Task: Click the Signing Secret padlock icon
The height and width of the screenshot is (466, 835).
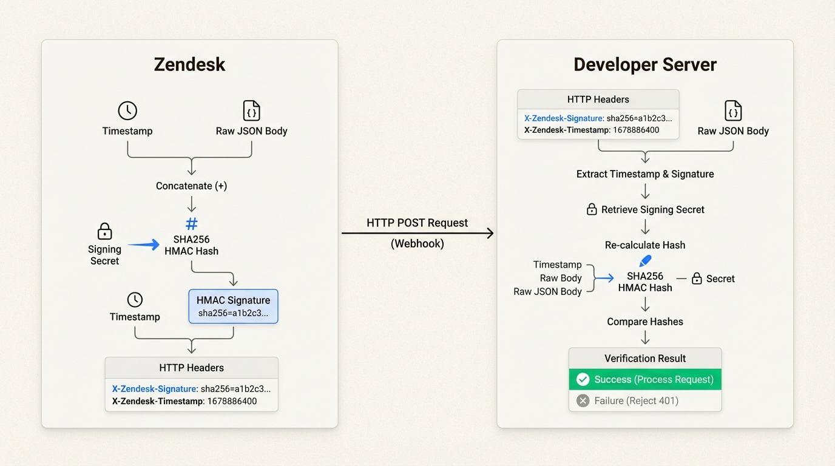Action: (104, 231)
